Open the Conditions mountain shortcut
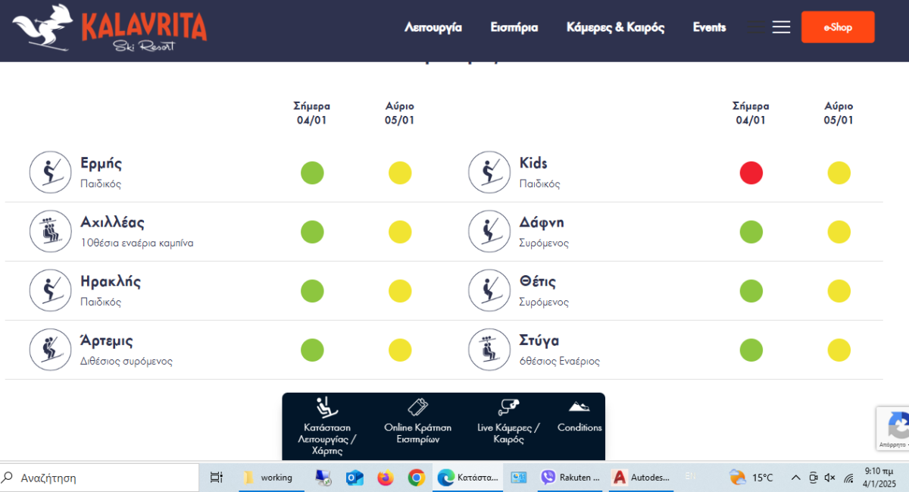 tap(579, 418)
